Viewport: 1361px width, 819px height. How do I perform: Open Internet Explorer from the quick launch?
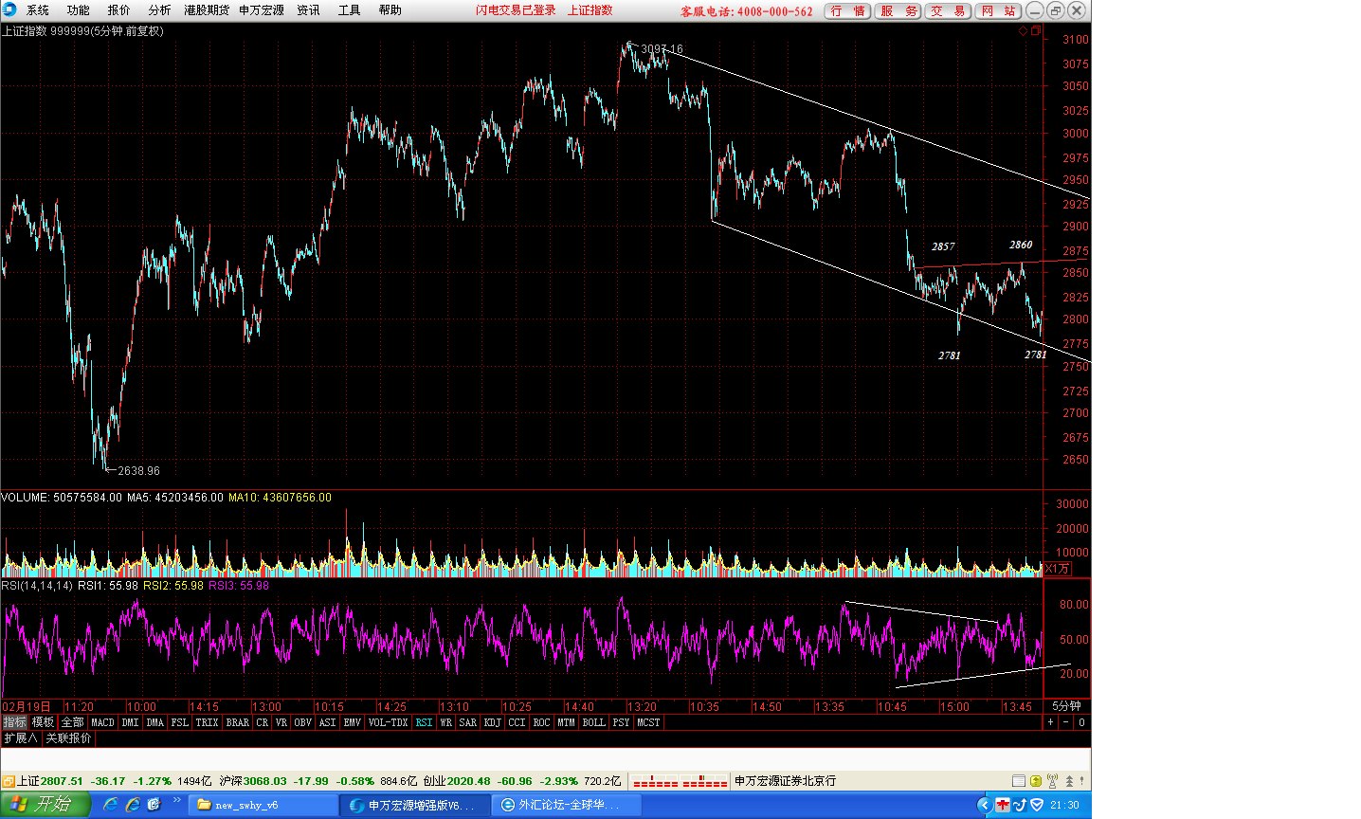coord(111,805)
